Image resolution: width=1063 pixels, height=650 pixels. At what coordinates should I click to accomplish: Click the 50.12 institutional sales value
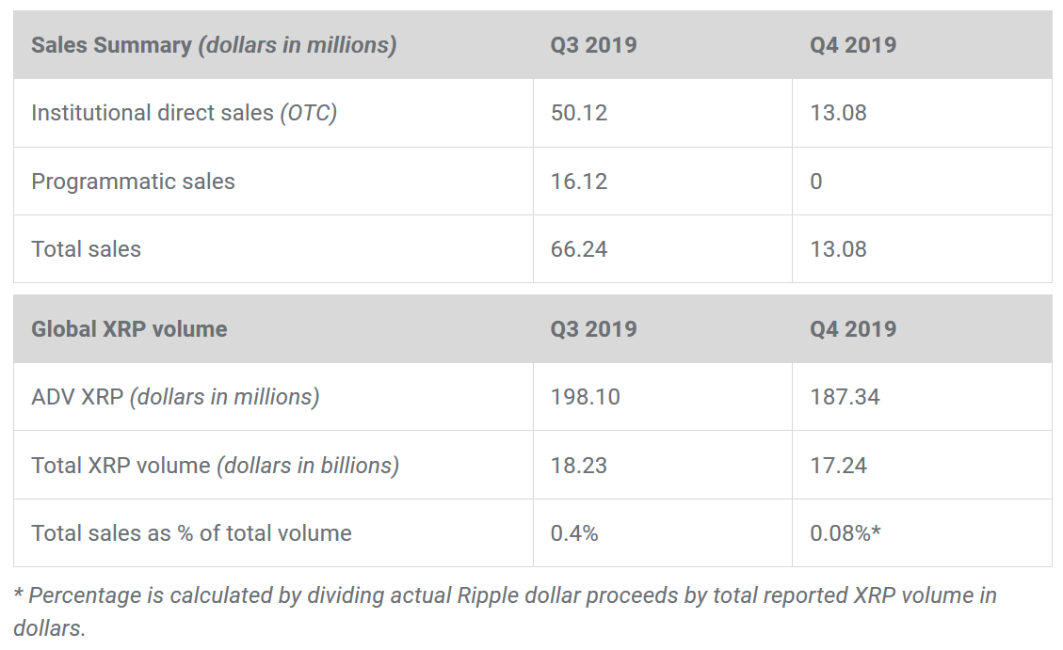[579, 113]
